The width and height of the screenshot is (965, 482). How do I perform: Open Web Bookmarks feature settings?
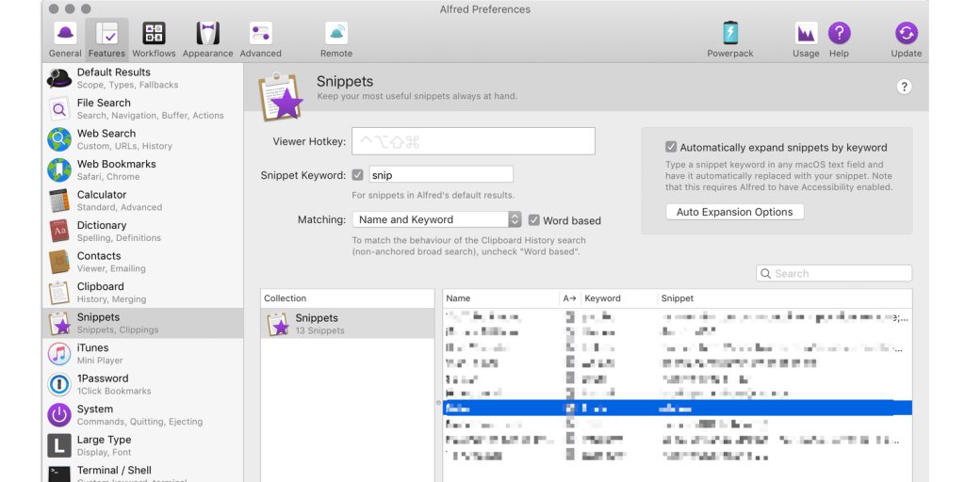[x=143, y=170]
